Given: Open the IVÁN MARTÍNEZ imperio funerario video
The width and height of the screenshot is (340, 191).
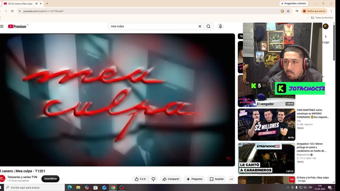Looking at the screenshot, I should point(313,114).
